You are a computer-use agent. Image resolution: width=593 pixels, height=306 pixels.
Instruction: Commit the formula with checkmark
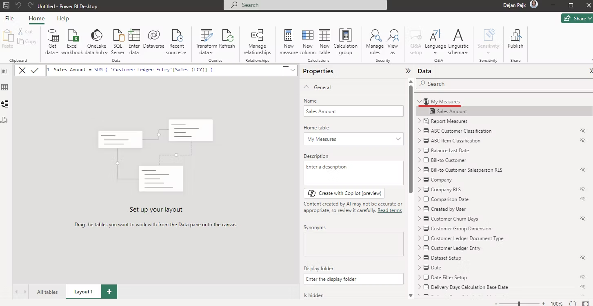35,70
